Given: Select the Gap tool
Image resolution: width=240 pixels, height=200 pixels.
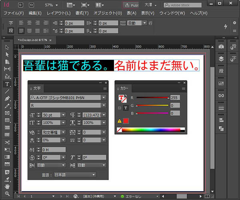Looking at the screenshot, I should click(x=7, y=69).
